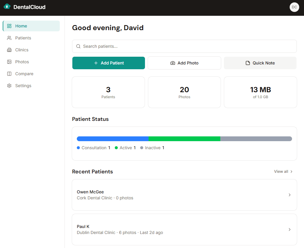Click the chevron next to View all
The image size is (304, 248).
(x=292, y=172)
